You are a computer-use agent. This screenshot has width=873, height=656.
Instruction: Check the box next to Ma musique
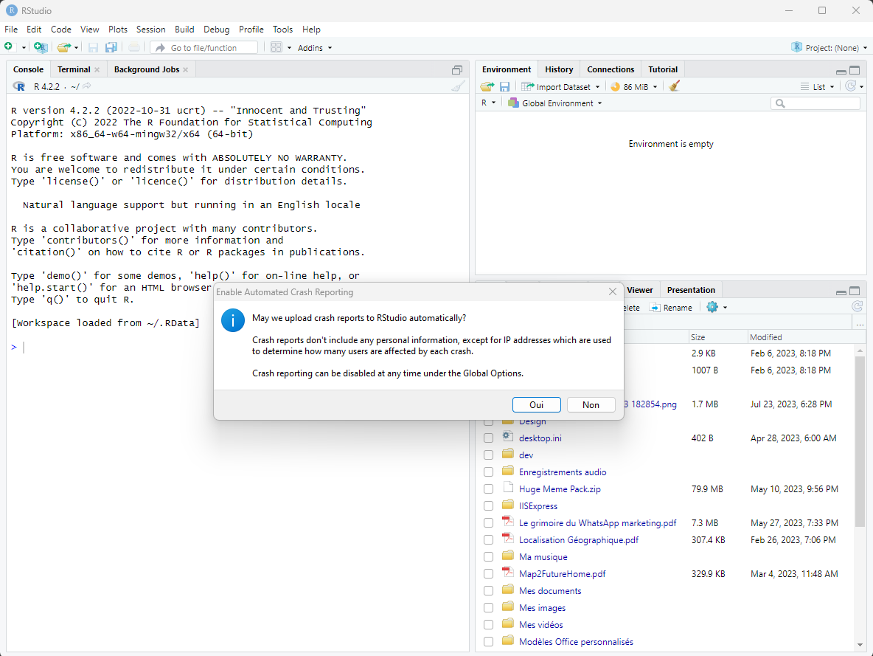488,557
